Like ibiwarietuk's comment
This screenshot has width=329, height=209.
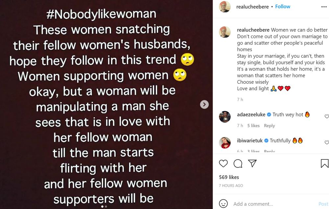click(x=326, y=142)
